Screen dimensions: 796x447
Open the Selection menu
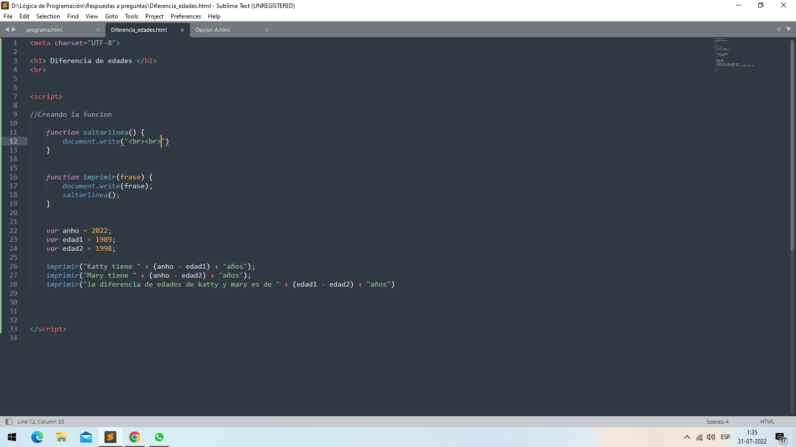point(48,16)
